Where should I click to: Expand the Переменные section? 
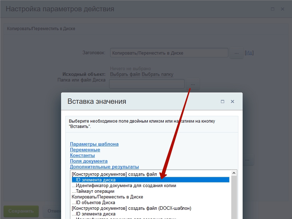coord(85,150)
